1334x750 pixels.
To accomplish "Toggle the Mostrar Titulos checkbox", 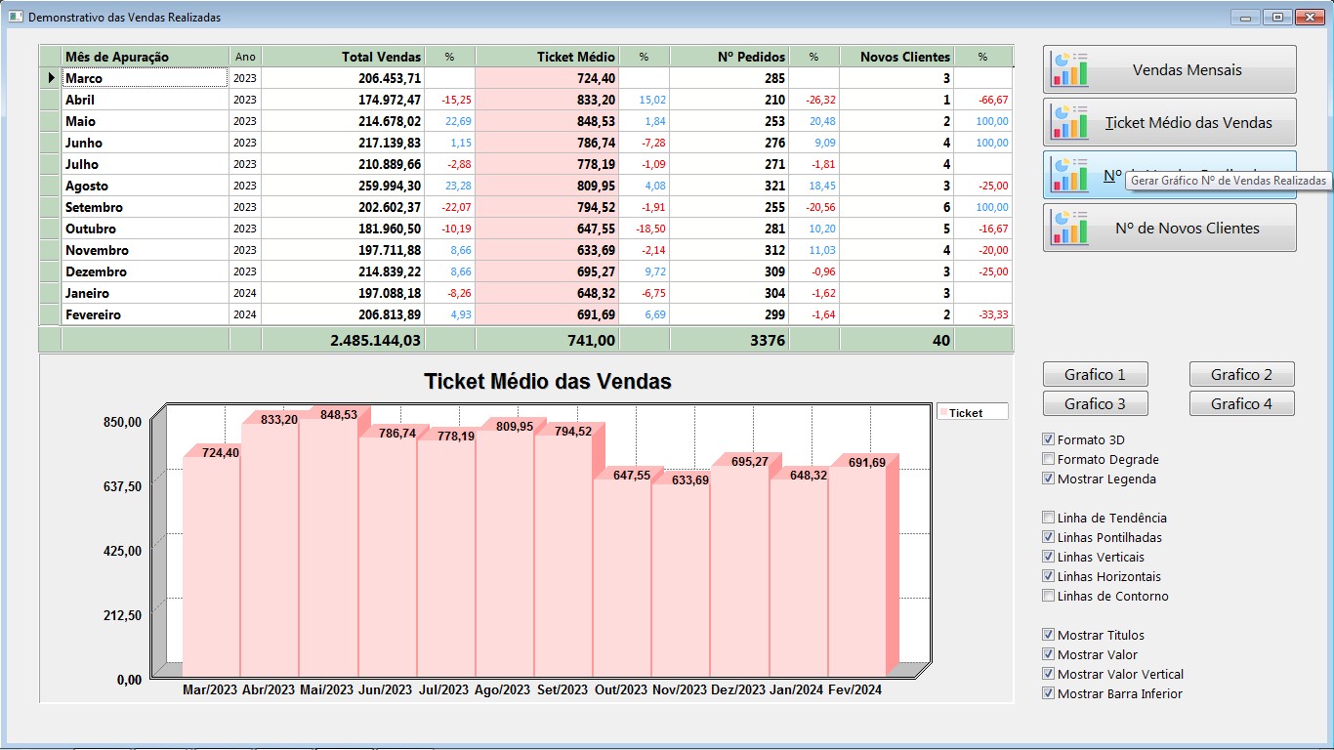I will coord(1049,635).
